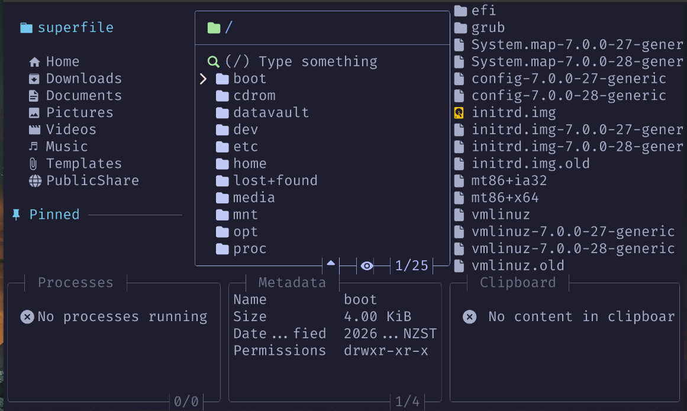Click the cdrom folder icon

click(222, 96)
